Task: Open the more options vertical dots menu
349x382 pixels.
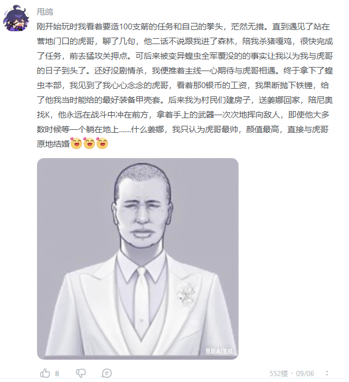Action: click(x=327, y=373)
